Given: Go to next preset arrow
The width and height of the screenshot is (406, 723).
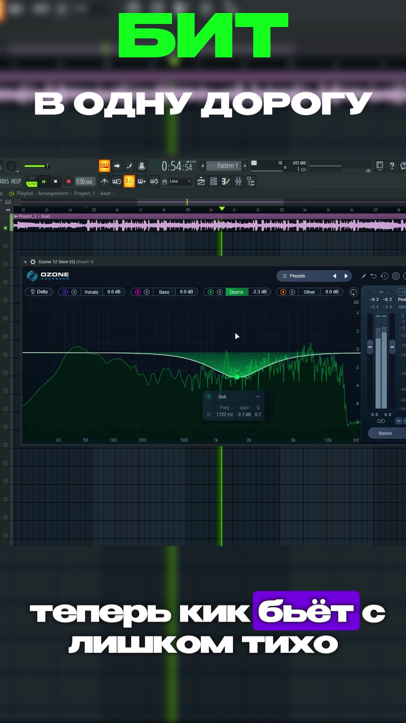Looking at the screenshot, I should [x=346, y=276].
